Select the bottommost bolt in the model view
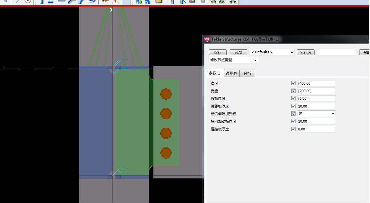The image size is (370, 203). click(166, 153)
